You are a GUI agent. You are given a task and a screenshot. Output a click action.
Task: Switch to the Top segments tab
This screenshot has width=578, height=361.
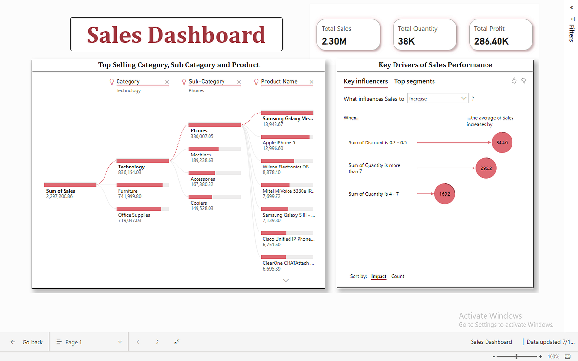click(x=414, y=81)
